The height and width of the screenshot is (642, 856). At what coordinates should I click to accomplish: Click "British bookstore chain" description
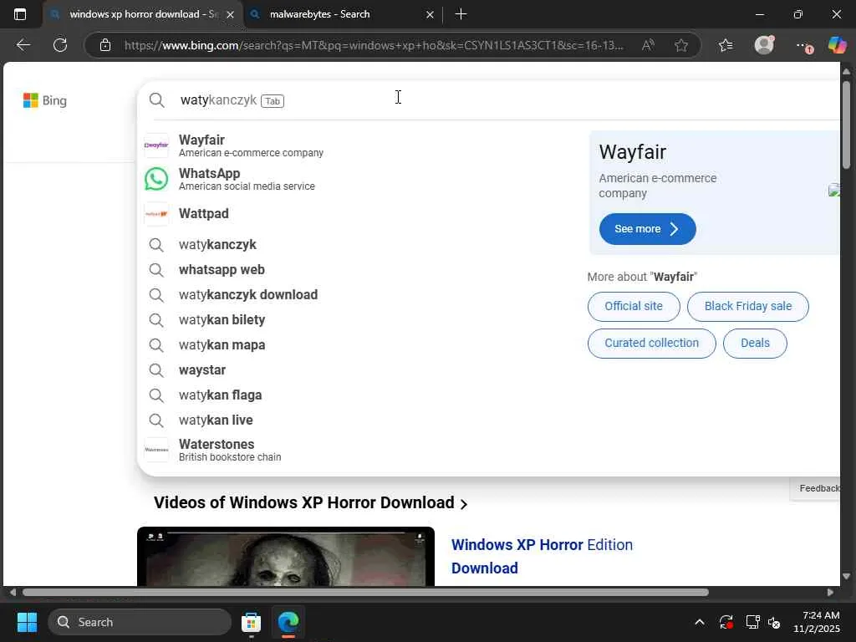230,457
